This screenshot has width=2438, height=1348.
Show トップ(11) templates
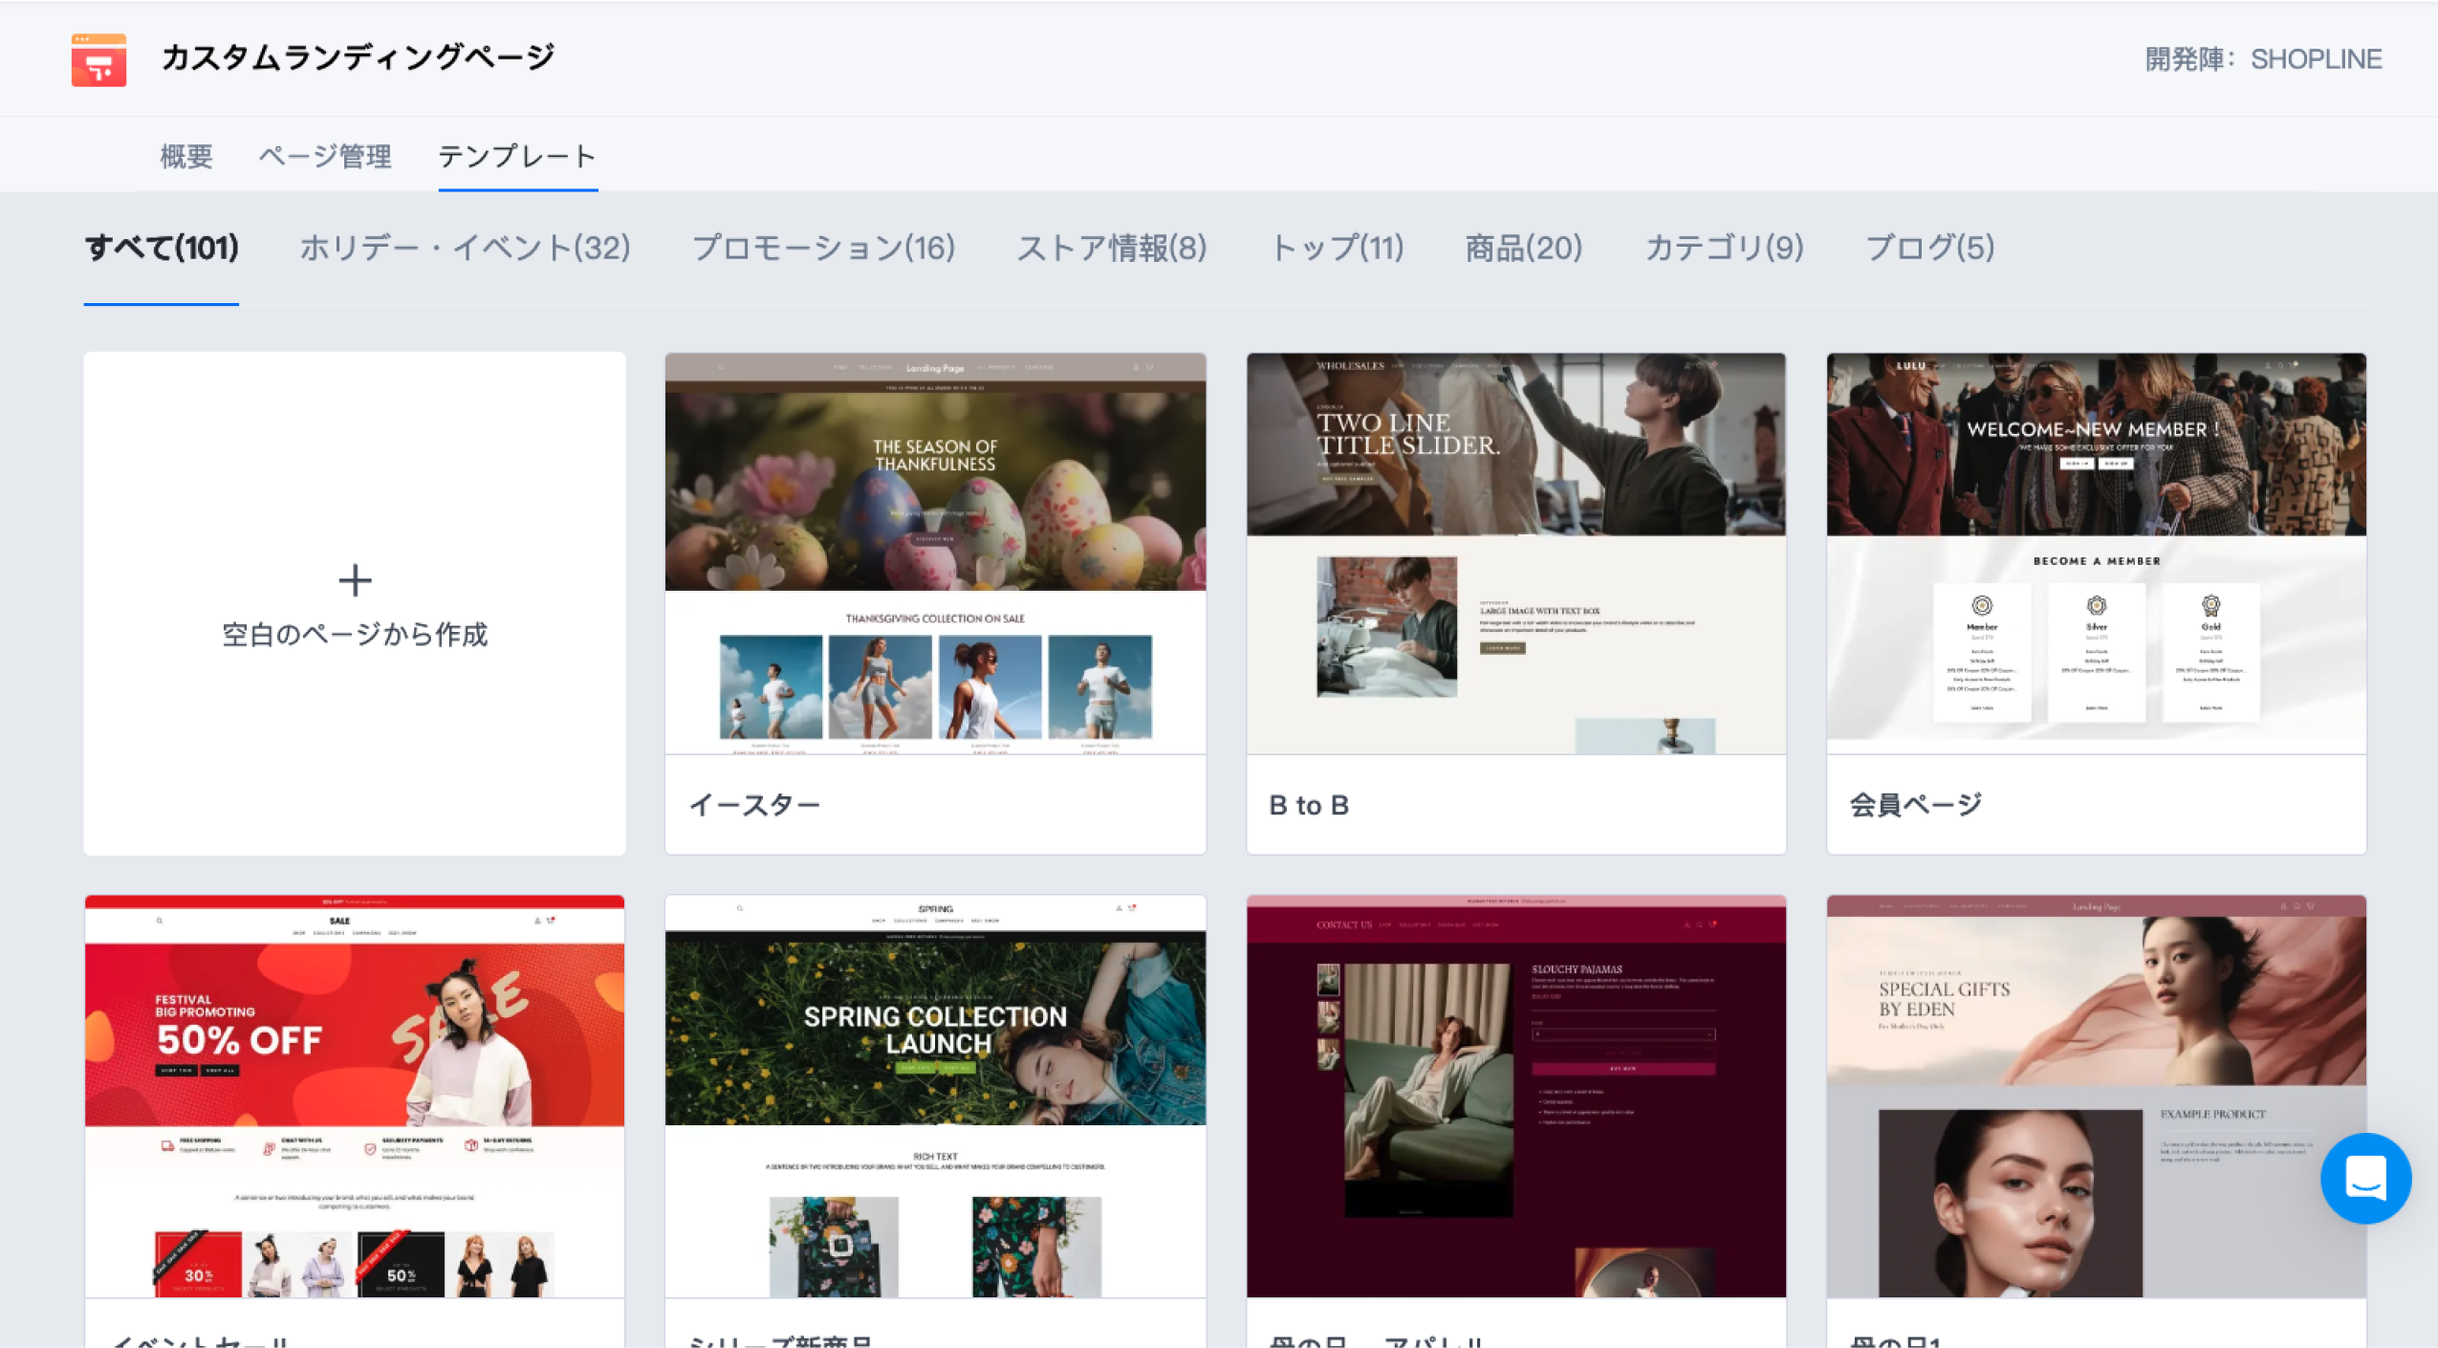(x=1336, y=248)
